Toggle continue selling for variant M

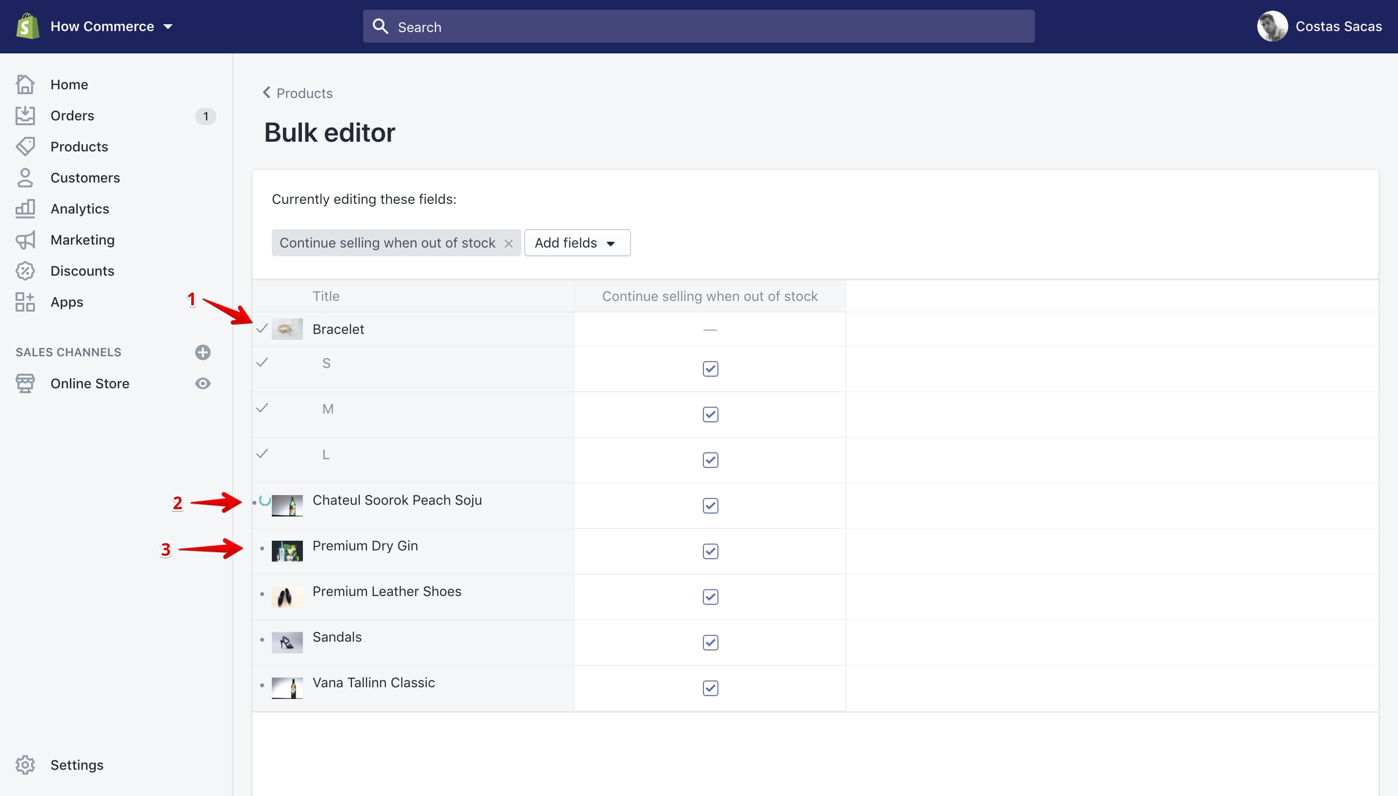pyautogui.click(x=710, y=415)
